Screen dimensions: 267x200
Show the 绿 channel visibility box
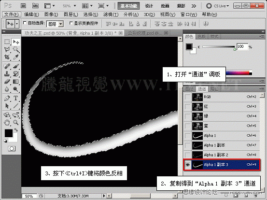[x=187, y=116]
